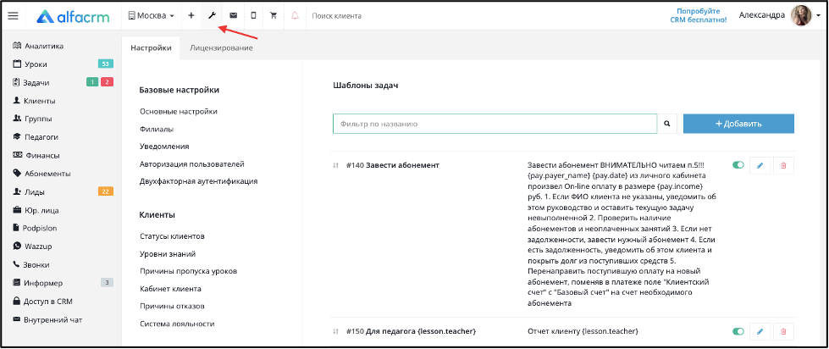Screen dimensions: 829x349
Task: Toggle off the #150 Для педагога switch
Action: [738, 331]
